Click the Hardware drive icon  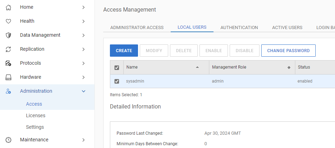coord(9,77)
